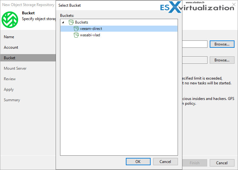Open the Bucket wizard step
Viewport: 238px width, 170px height.
(28, 58)
